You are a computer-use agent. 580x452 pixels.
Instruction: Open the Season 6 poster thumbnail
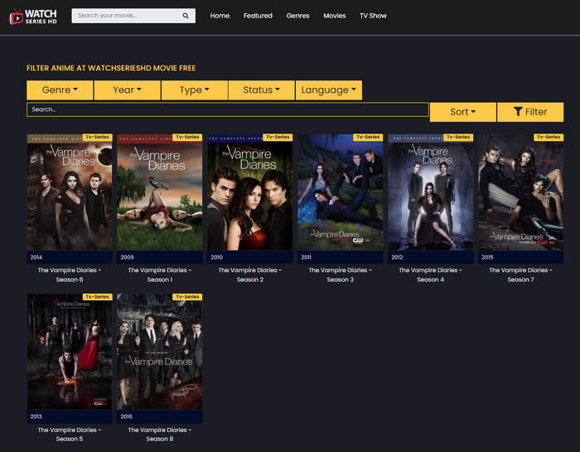[x=70, y=192]
